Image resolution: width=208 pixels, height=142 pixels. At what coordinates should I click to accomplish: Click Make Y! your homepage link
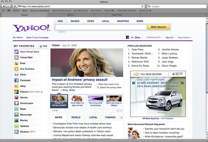point(37,38)
